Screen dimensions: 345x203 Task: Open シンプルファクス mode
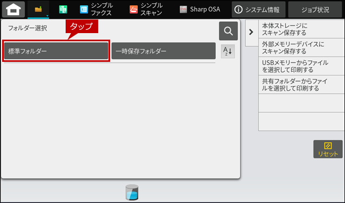96,9
